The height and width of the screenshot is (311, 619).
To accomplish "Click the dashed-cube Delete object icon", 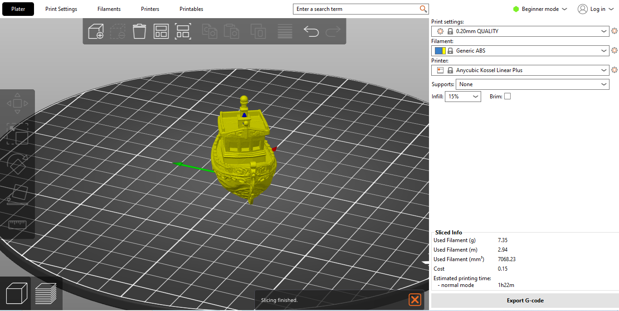I will point(118,31).
